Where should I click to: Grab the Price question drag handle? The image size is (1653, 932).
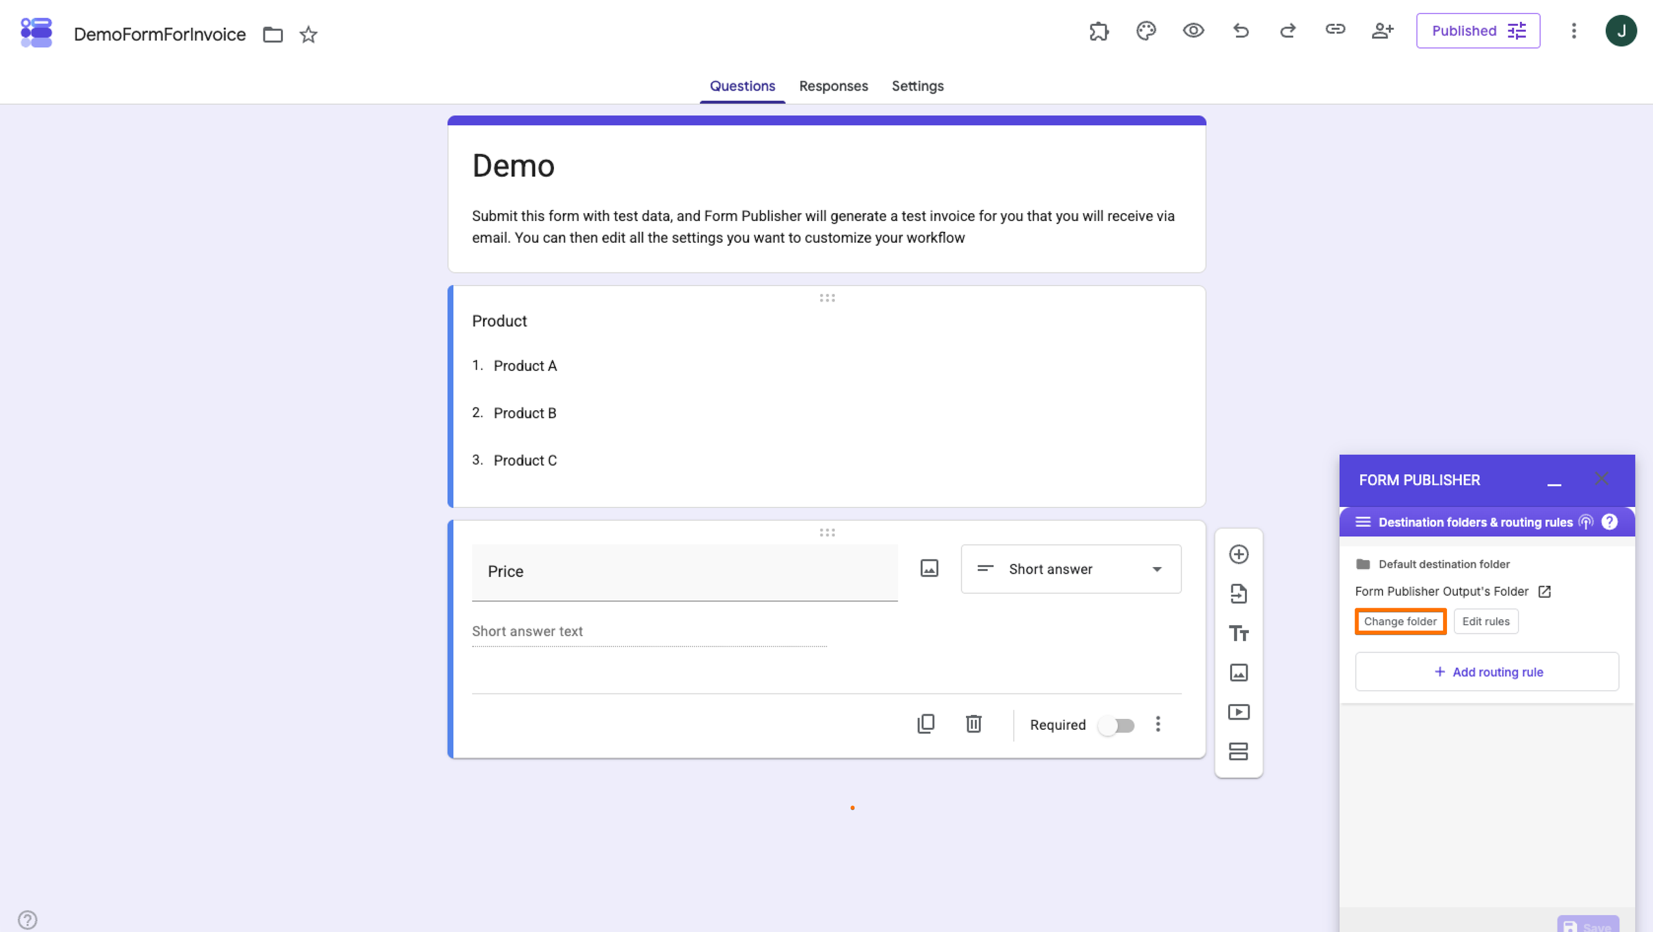coord(827,532)
